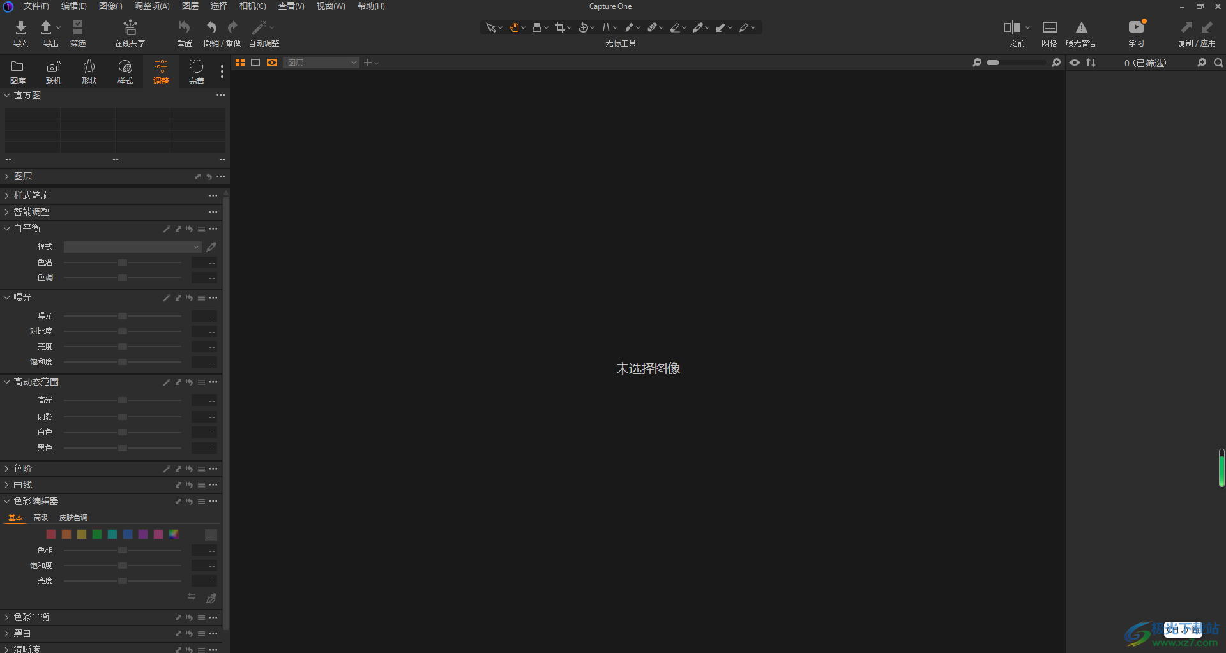This screenshot has height=653, width=1226.
Task: Adjust the Color Temperature (色温) slider
Action: pos(123,262)
